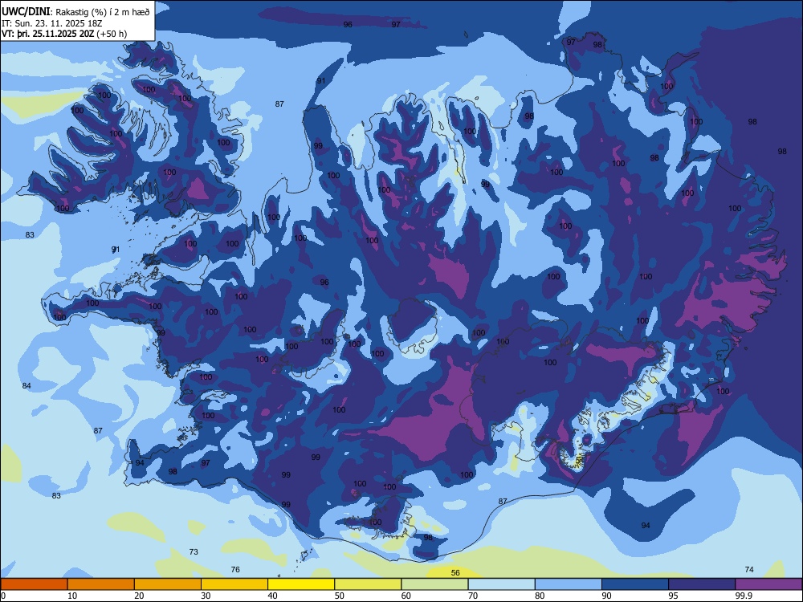Select the '84' humidity value label

coord(26,385)
